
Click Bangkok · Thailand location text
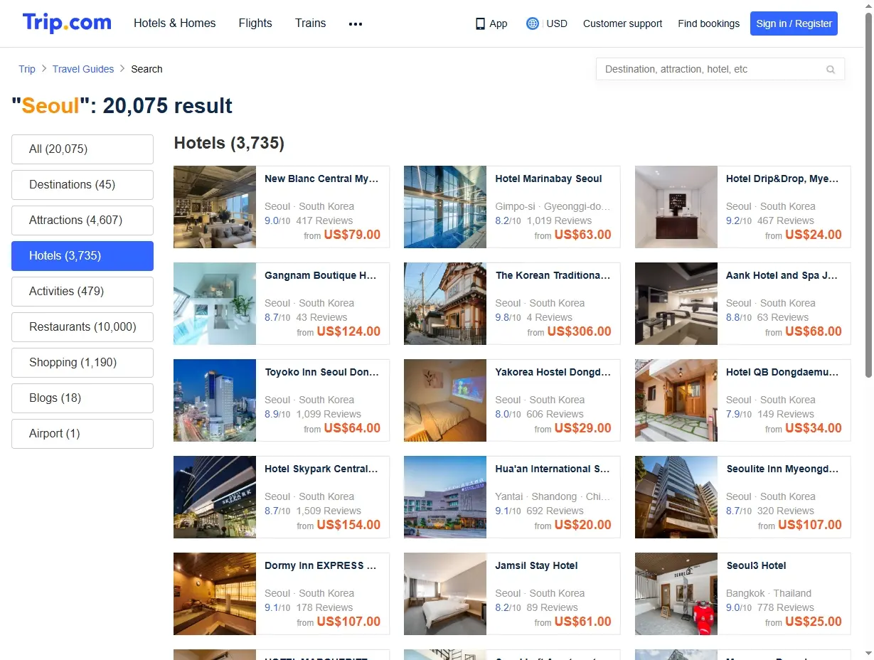click(x=769, y=593)
